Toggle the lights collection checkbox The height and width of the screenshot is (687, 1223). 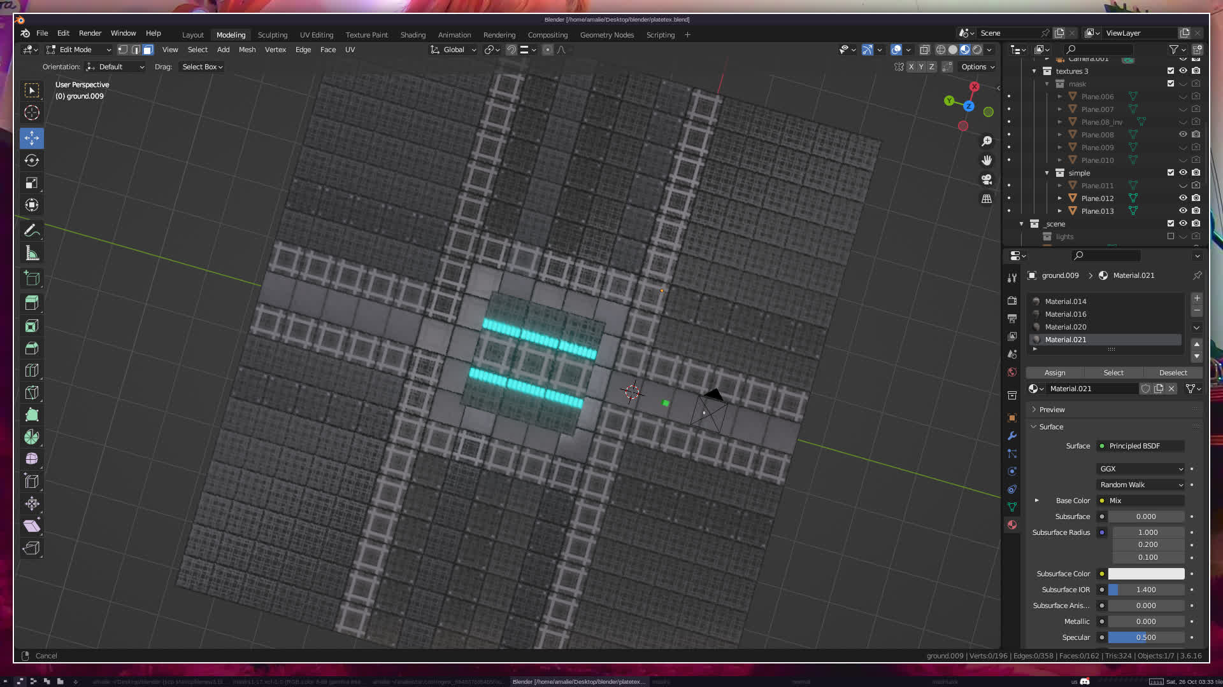point(1171,237)
